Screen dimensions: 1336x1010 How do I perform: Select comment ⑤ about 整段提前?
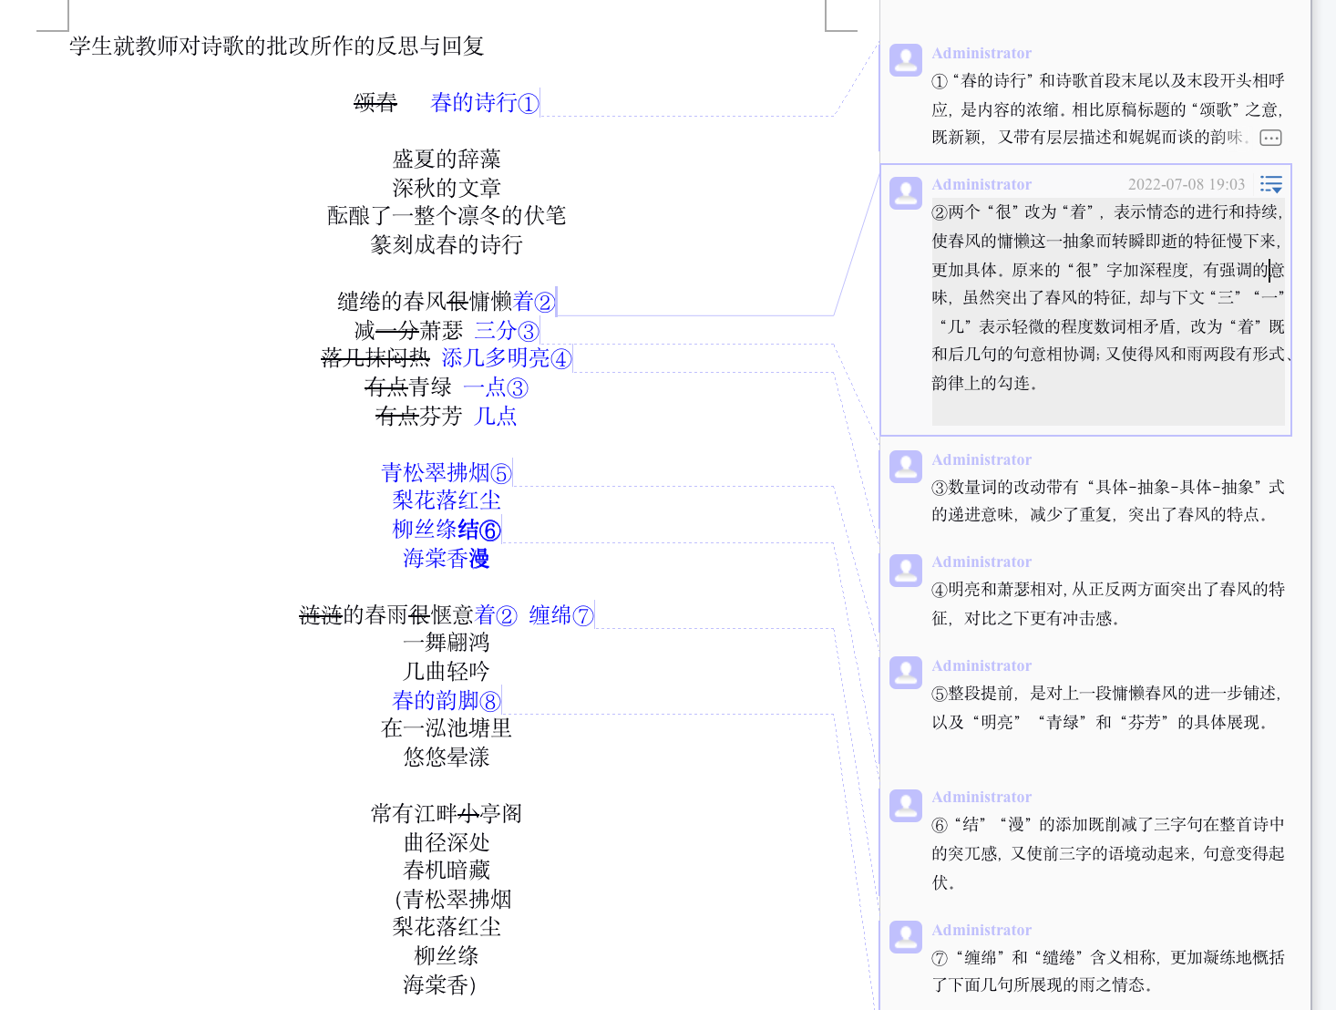click(x=1108, y=707)
